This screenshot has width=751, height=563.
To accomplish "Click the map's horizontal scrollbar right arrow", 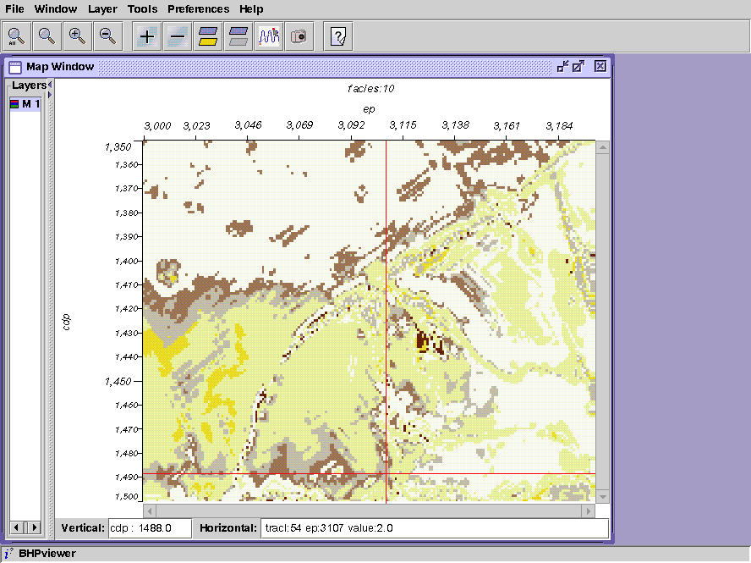I will [589, 511].
